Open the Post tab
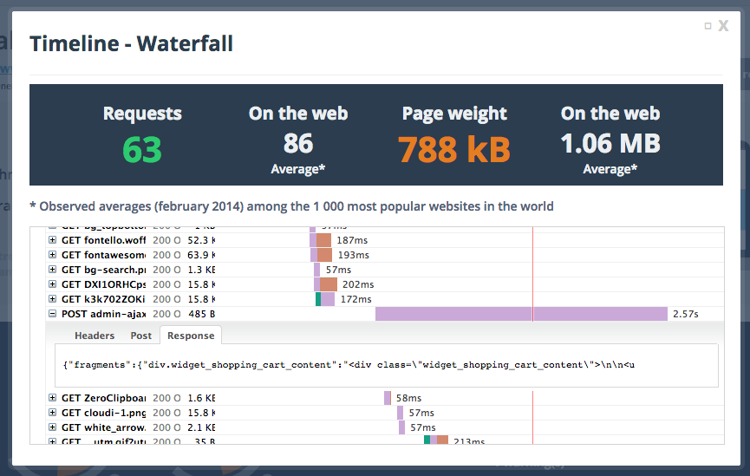Viewport: 750px width, 476px height. click(140, 336)
